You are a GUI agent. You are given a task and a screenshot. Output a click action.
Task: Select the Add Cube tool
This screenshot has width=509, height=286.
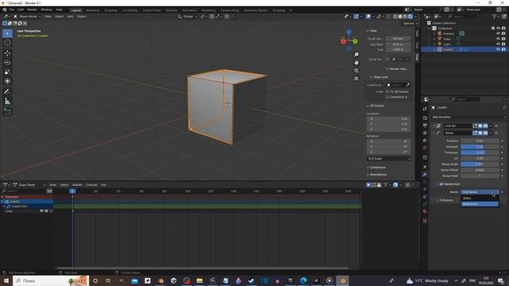click(x=7, y=112)
